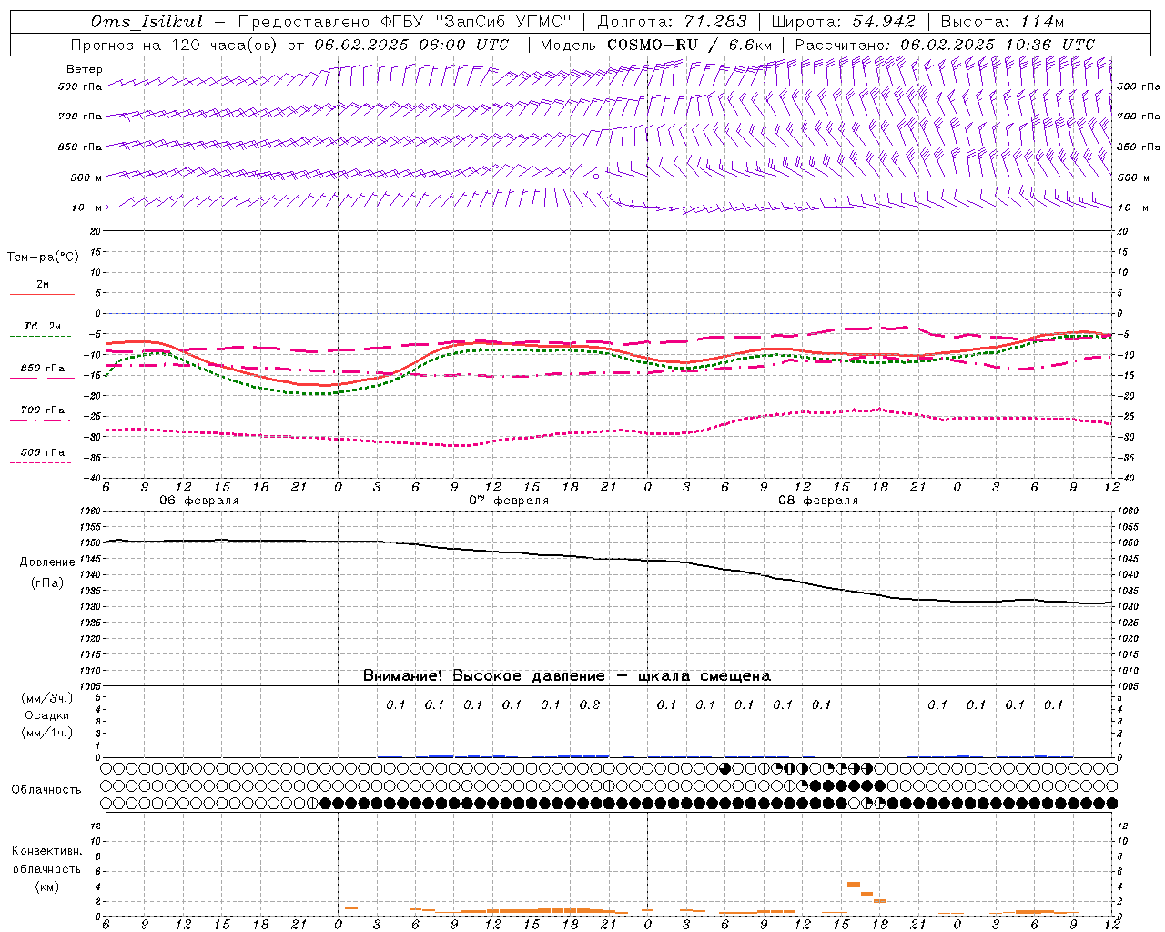Click the Давление axis title
Viewport: 1165px width, 932px height.
(x=47, y=562)
